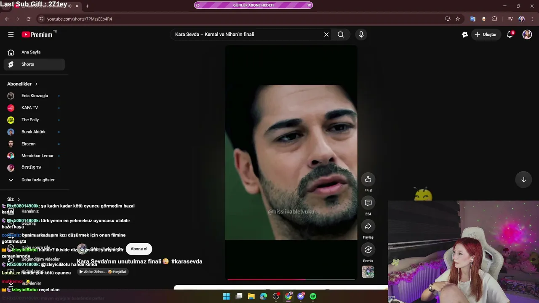
Task: Install app icon in address bar
Action: 448,19
